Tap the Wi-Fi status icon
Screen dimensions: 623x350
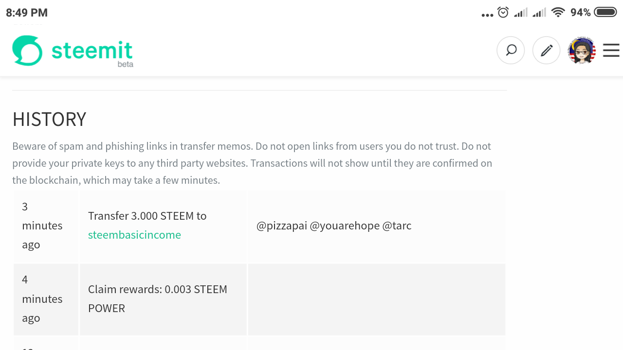tap(558, 13)
